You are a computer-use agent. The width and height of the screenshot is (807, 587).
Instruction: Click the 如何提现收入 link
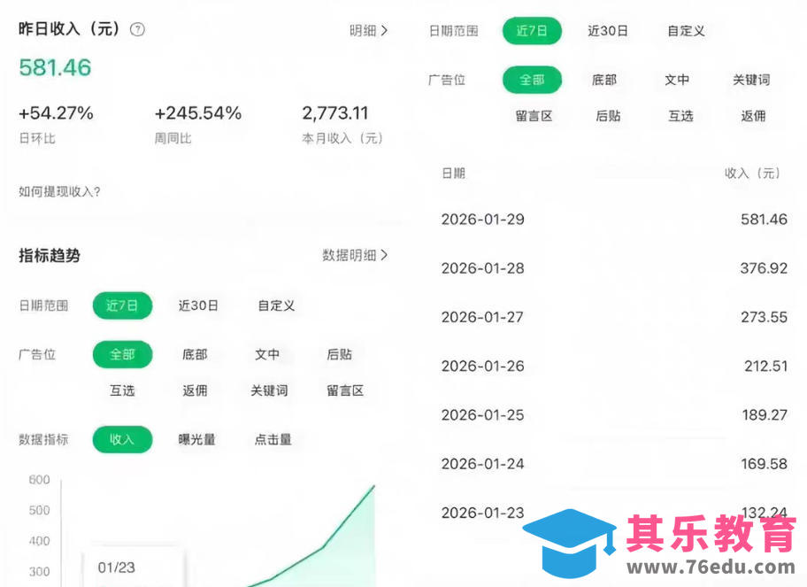click(58, 190)
